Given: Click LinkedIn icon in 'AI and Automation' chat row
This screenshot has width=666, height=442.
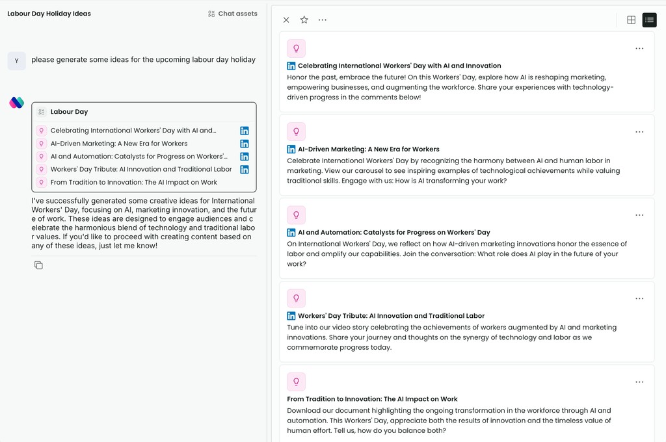Looking at the screenshot, I should click(x=245, y=157).
